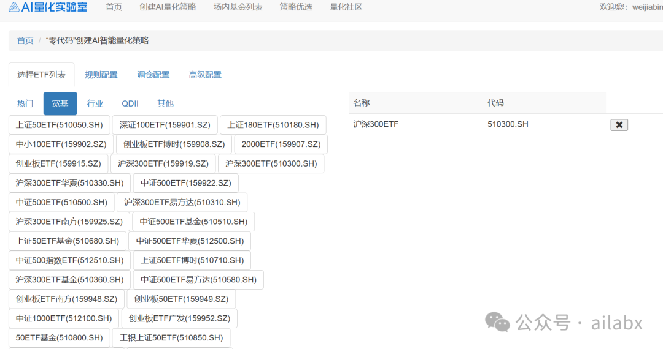Select the 热门 category pill

(25, 103)
